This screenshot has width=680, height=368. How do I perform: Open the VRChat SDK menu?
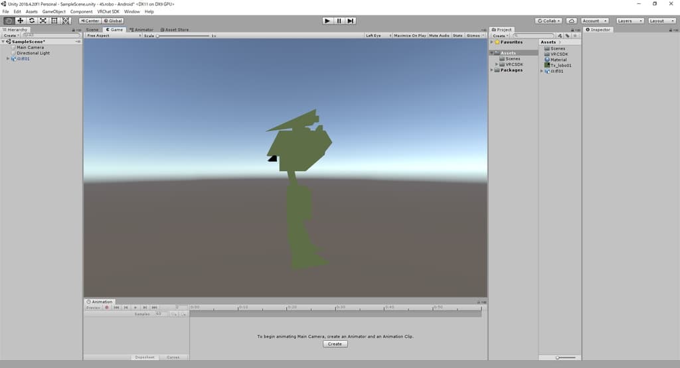[x=108, y=12]
